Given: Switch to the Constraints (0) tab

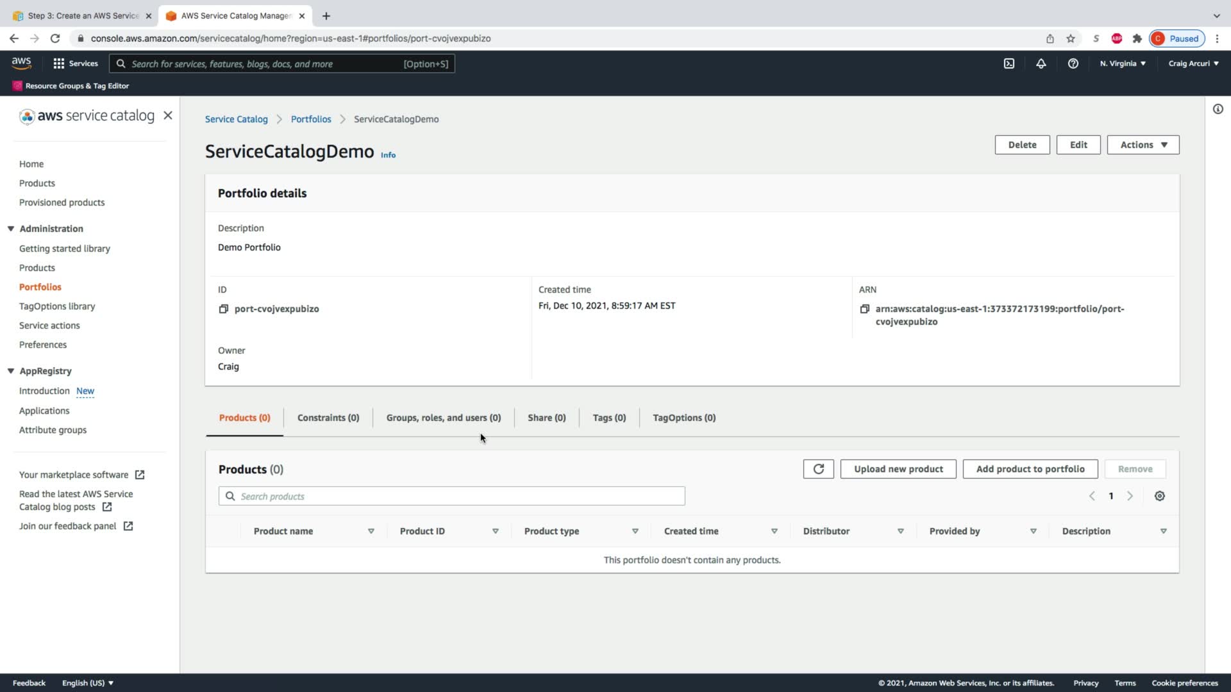Looking at the screenshot, I should point(328,418).
